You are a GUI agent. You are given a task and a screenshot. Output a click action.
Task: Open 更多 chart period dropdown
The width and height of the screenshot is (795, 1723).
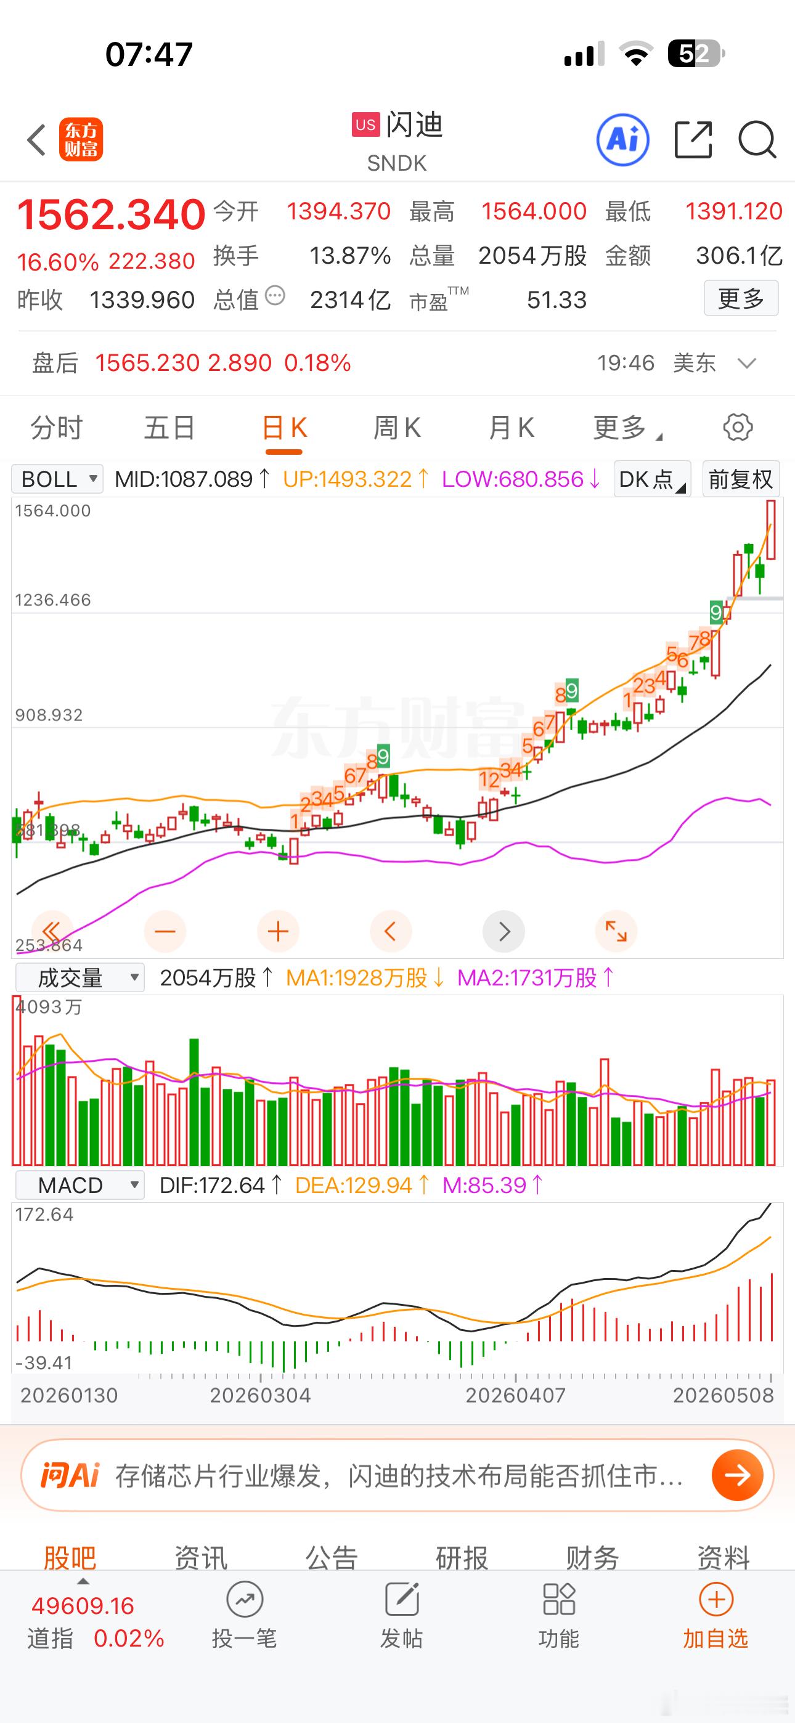[x=627, y=428]
